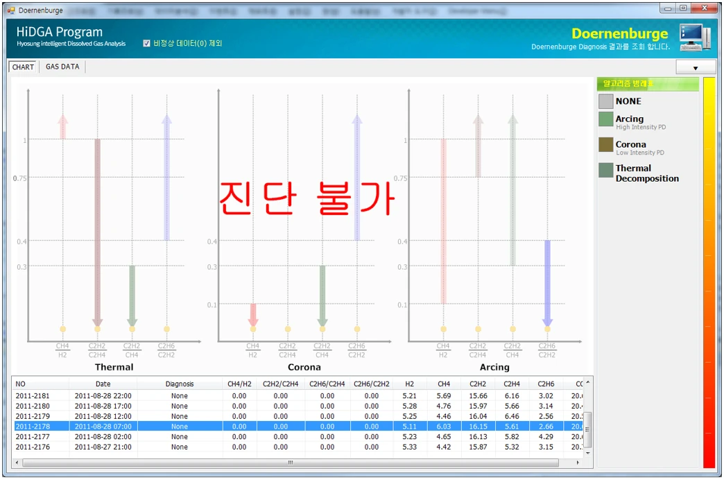Select table row 2011-2177
This screenshot has height=480, width=724.
point(298,436)
